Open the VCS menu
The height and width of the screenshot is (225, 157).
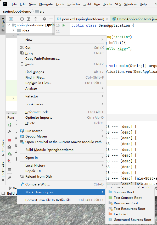click(x=118, y=4)
